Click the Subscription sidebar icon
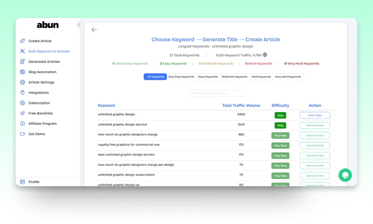This screenshot has height=224, width=373. pos(23,103)
